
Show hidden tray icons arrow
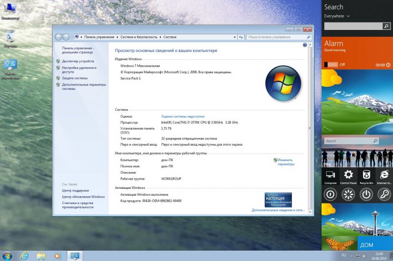351,256
